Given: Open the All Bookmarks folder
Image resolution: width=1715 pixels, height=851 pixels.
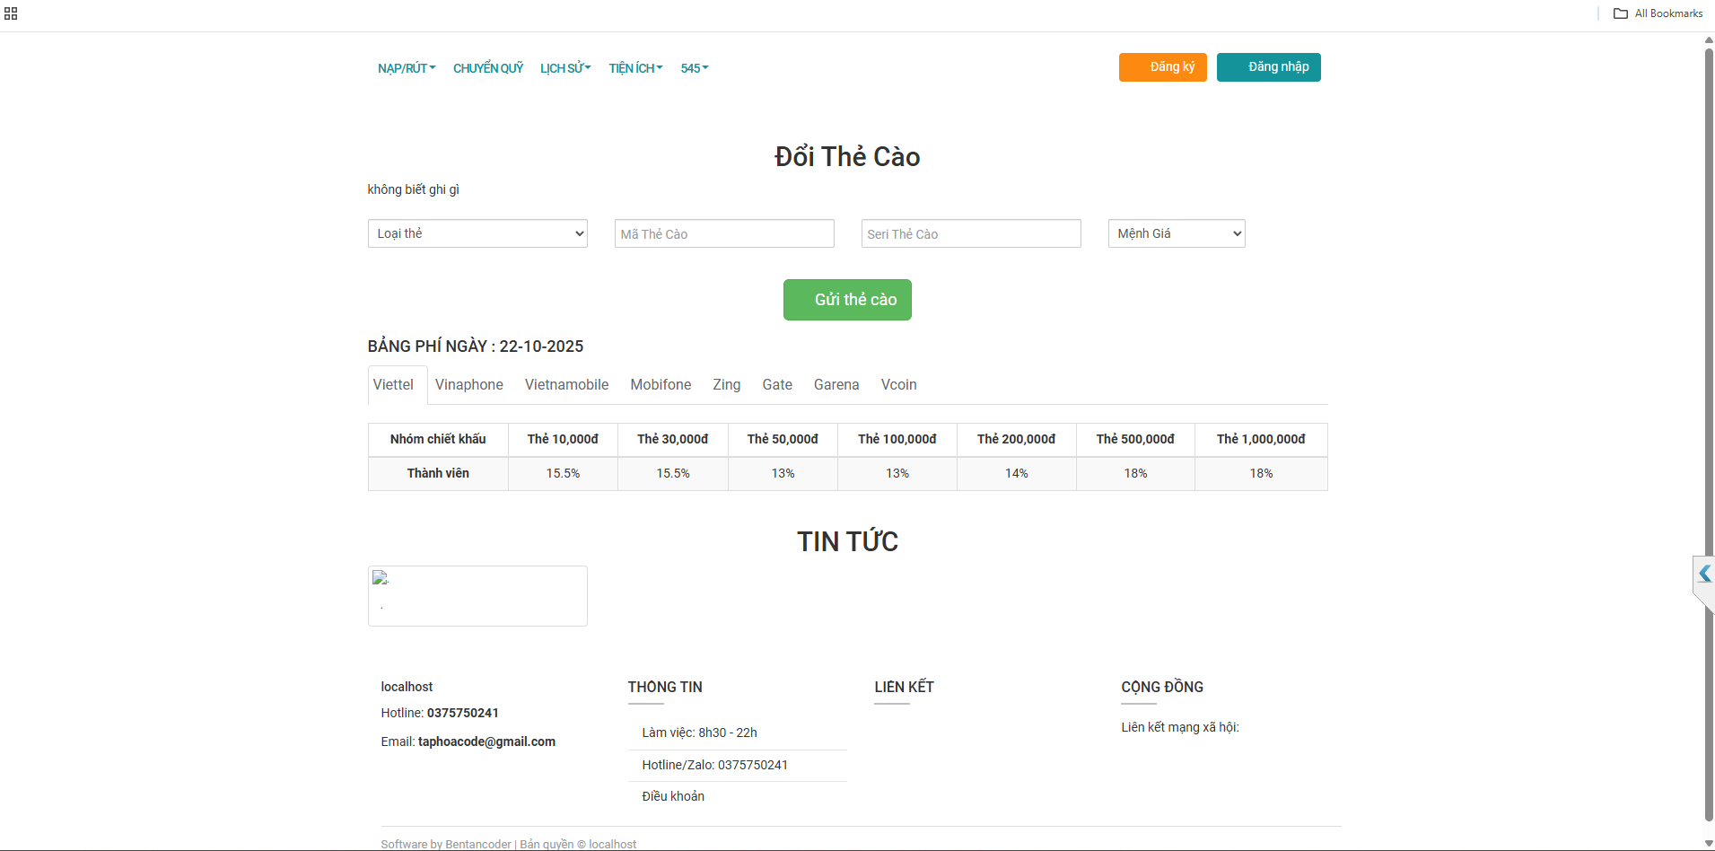Looking at the screenshot, I should click(x=1658, y=13).
